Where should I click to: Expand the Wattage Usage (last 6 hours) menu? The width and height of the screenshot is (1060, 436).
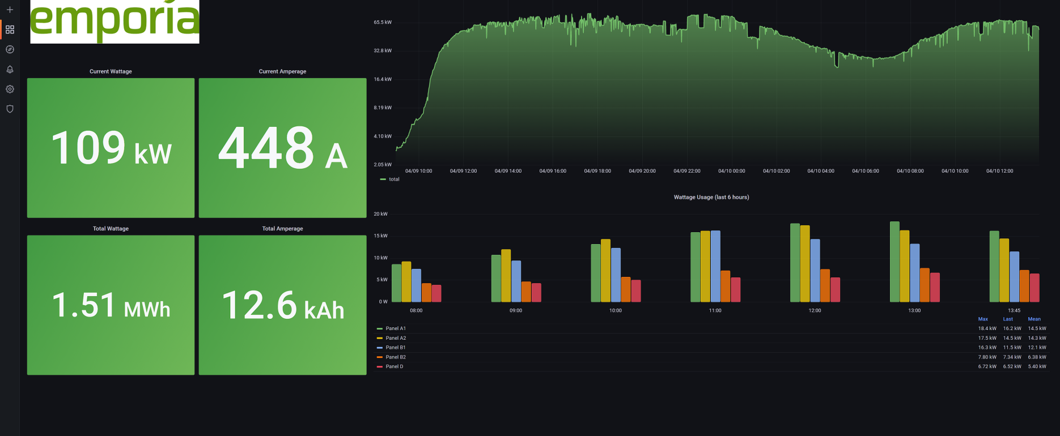click(711, 197)
